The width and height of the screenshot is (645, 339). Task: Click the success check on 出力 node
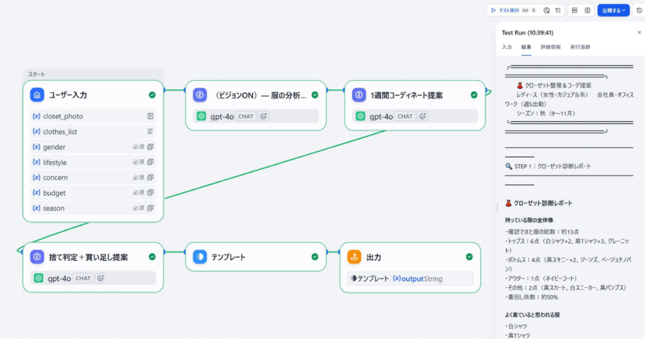coord(469,256)
